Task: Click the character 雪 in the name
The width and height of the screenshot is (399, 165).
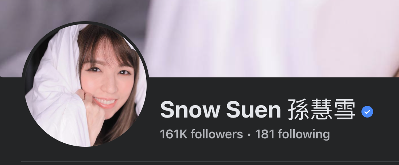Action: [x=345, y=110]
